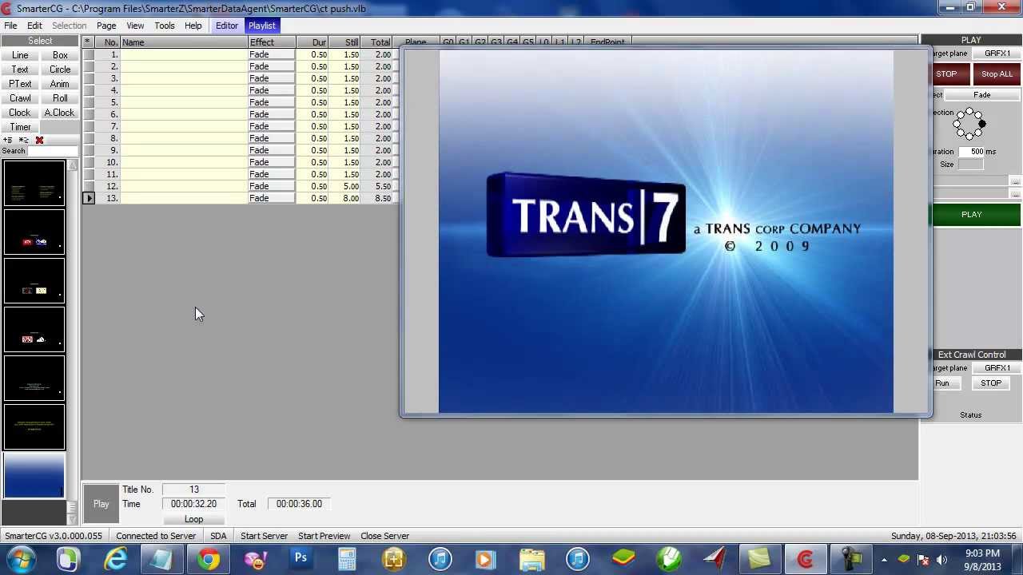1023x575 pixels.
Task: Select the Crawl tool
Action: tap(20, 98)
